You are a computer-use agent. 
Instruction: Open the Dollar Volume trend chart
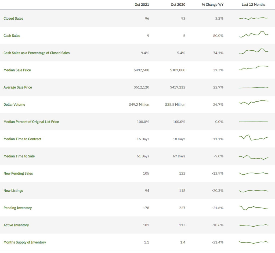click(253, 103)
